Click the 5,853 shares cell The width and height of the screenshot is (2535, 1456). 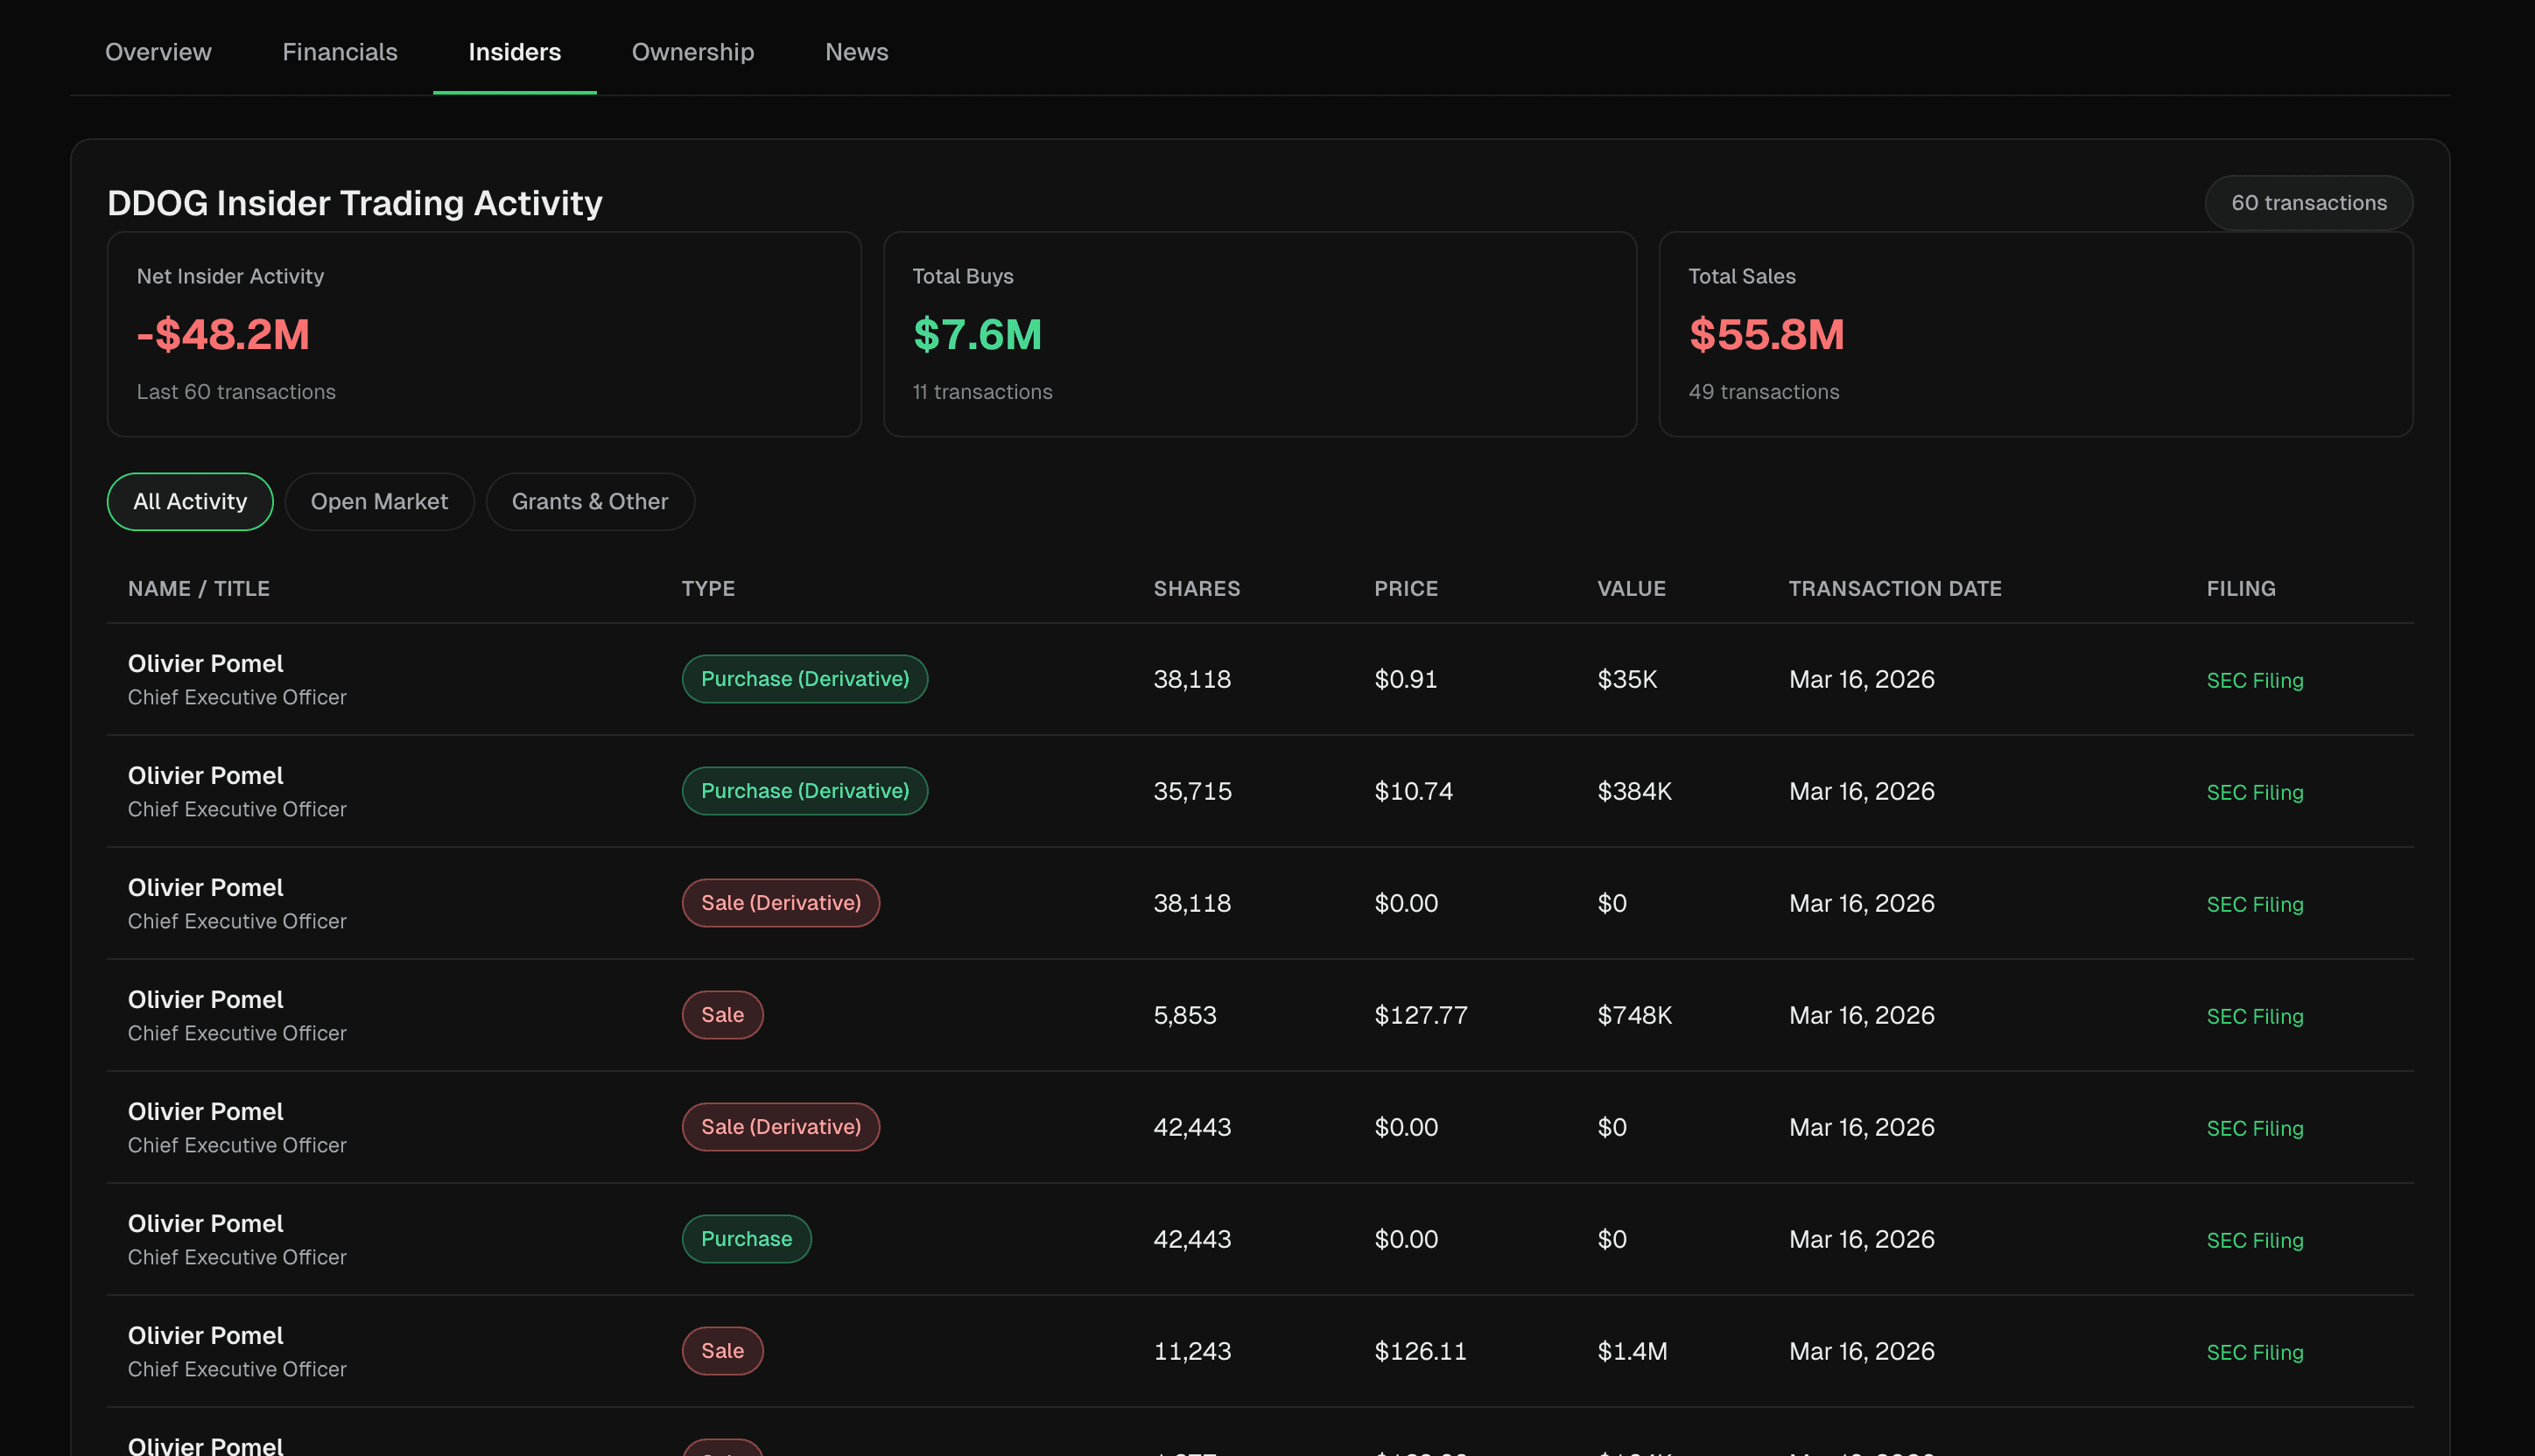[1184, 1015]
